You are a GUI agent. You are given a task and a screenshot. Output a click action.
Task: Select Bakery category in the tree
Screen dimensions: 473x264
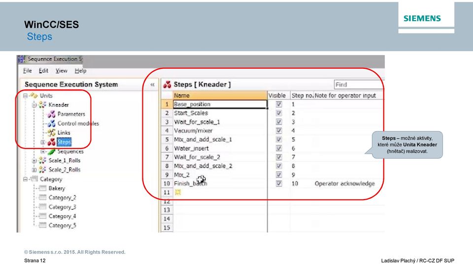pos(57,188)
